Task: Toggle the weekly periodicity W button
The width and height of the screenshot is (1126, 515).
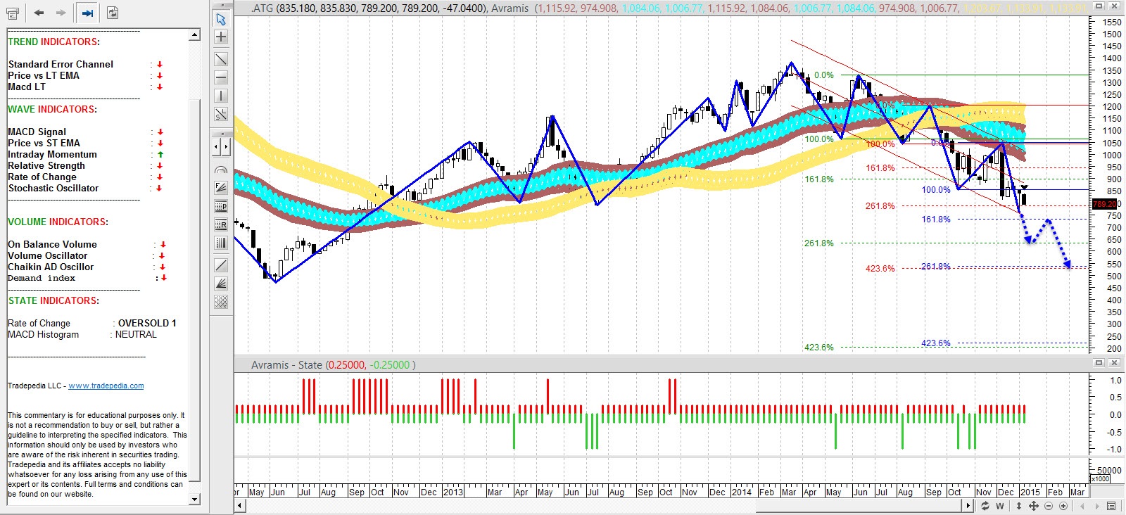Action: pos(999,506)
